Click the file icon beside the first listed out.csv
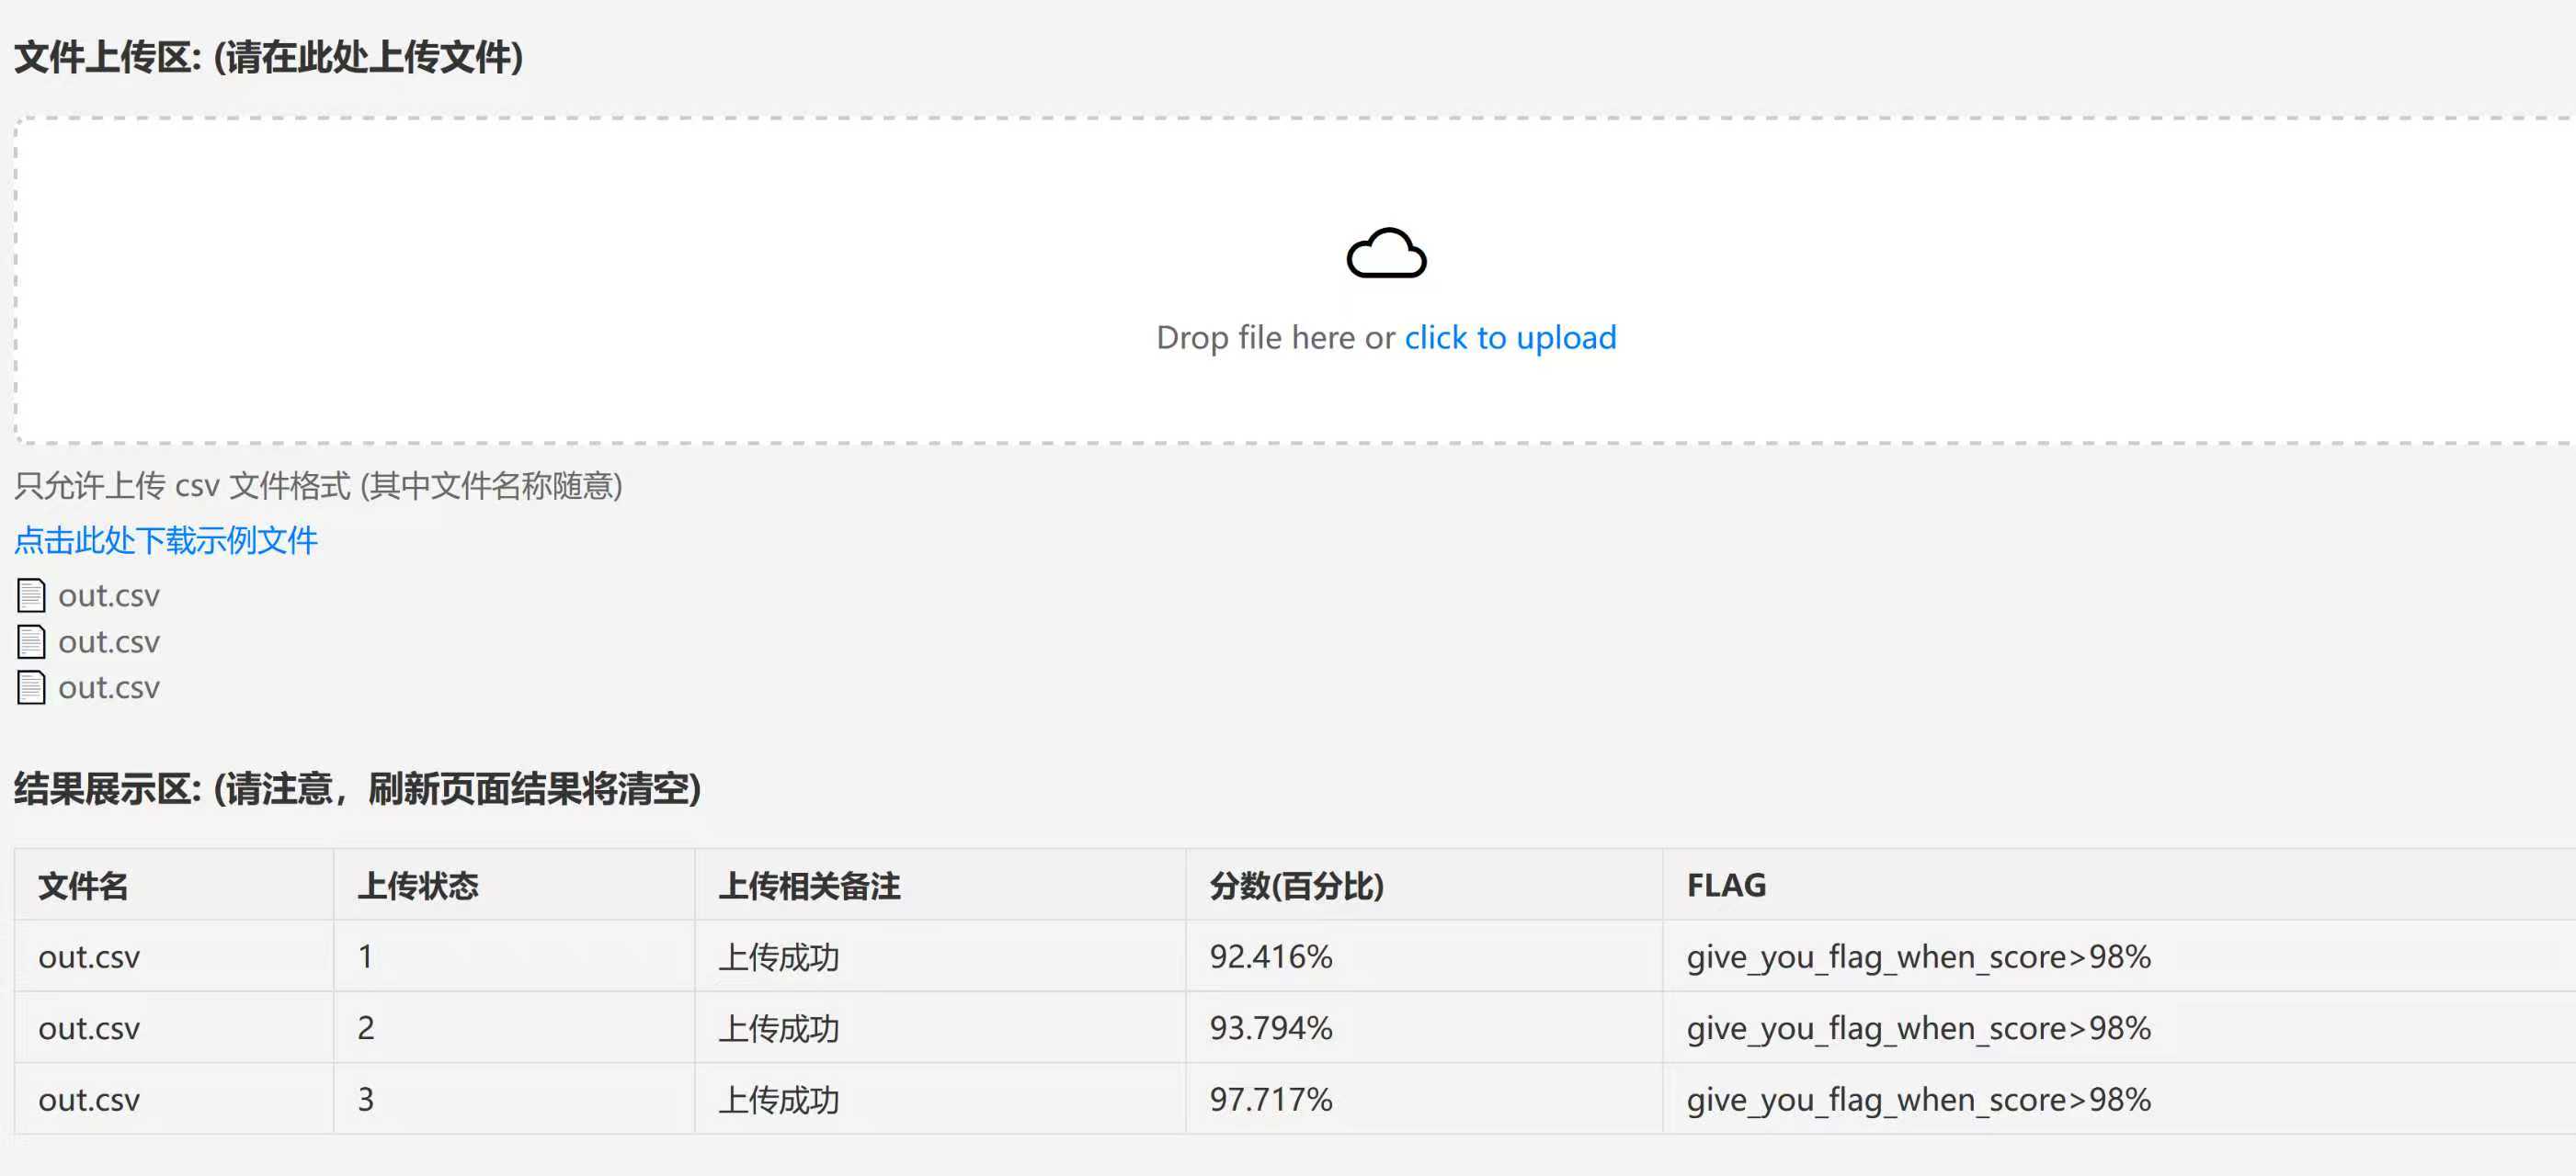 point(31,595)
